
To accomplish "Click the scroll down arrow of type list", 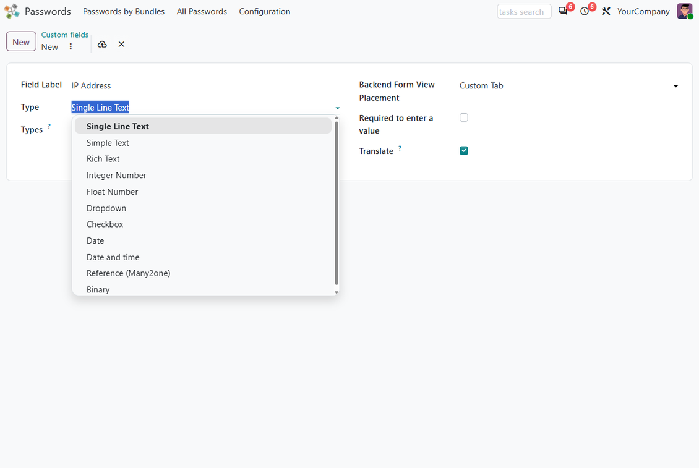I will (x=337, y=292).
